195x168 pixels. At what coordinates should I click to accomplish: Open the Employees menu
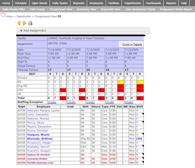click(x=96, y=3)
